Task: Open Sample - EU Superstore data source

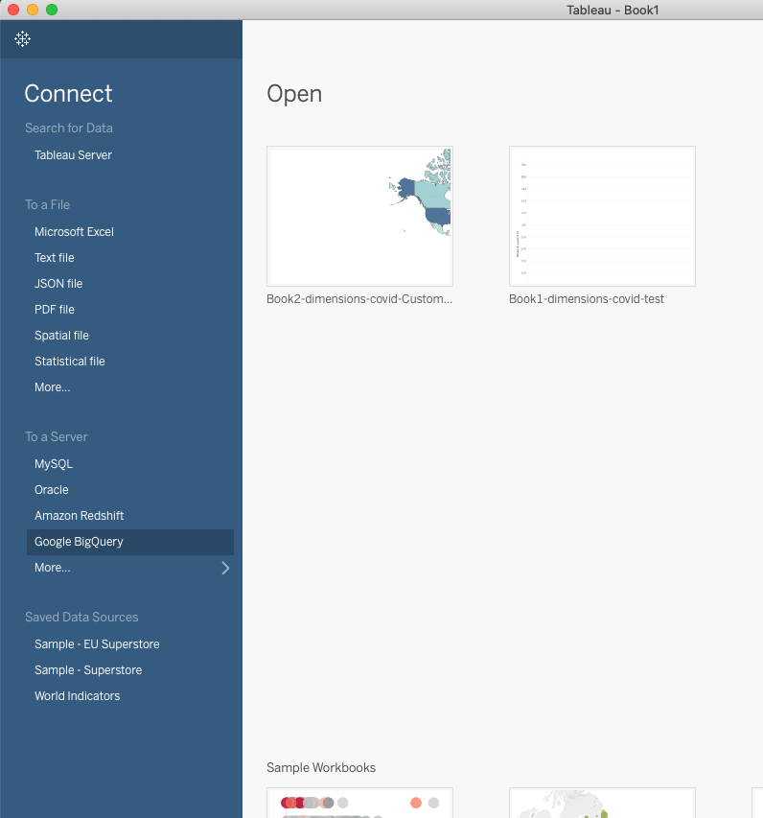Action: click(x=97, y=644)
